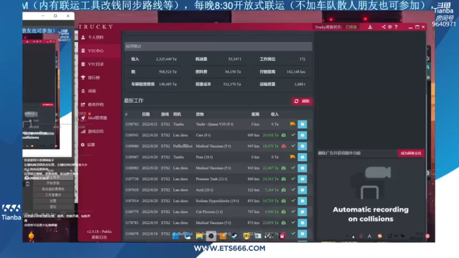The height and width of the screenshot is (258, 459).
Task: Click the 收入 column header in jobs table
Action: pos(275,114)
